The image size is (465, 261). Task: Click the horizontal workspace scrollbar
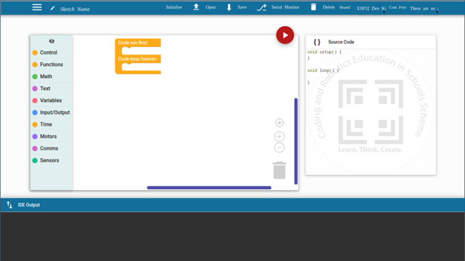(209, 188)
